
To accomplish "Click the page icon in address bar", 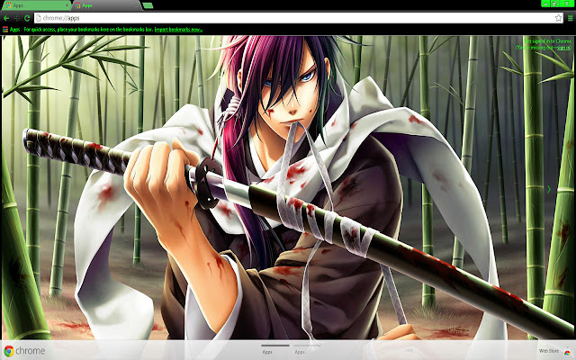I will [x=39, y=18].
